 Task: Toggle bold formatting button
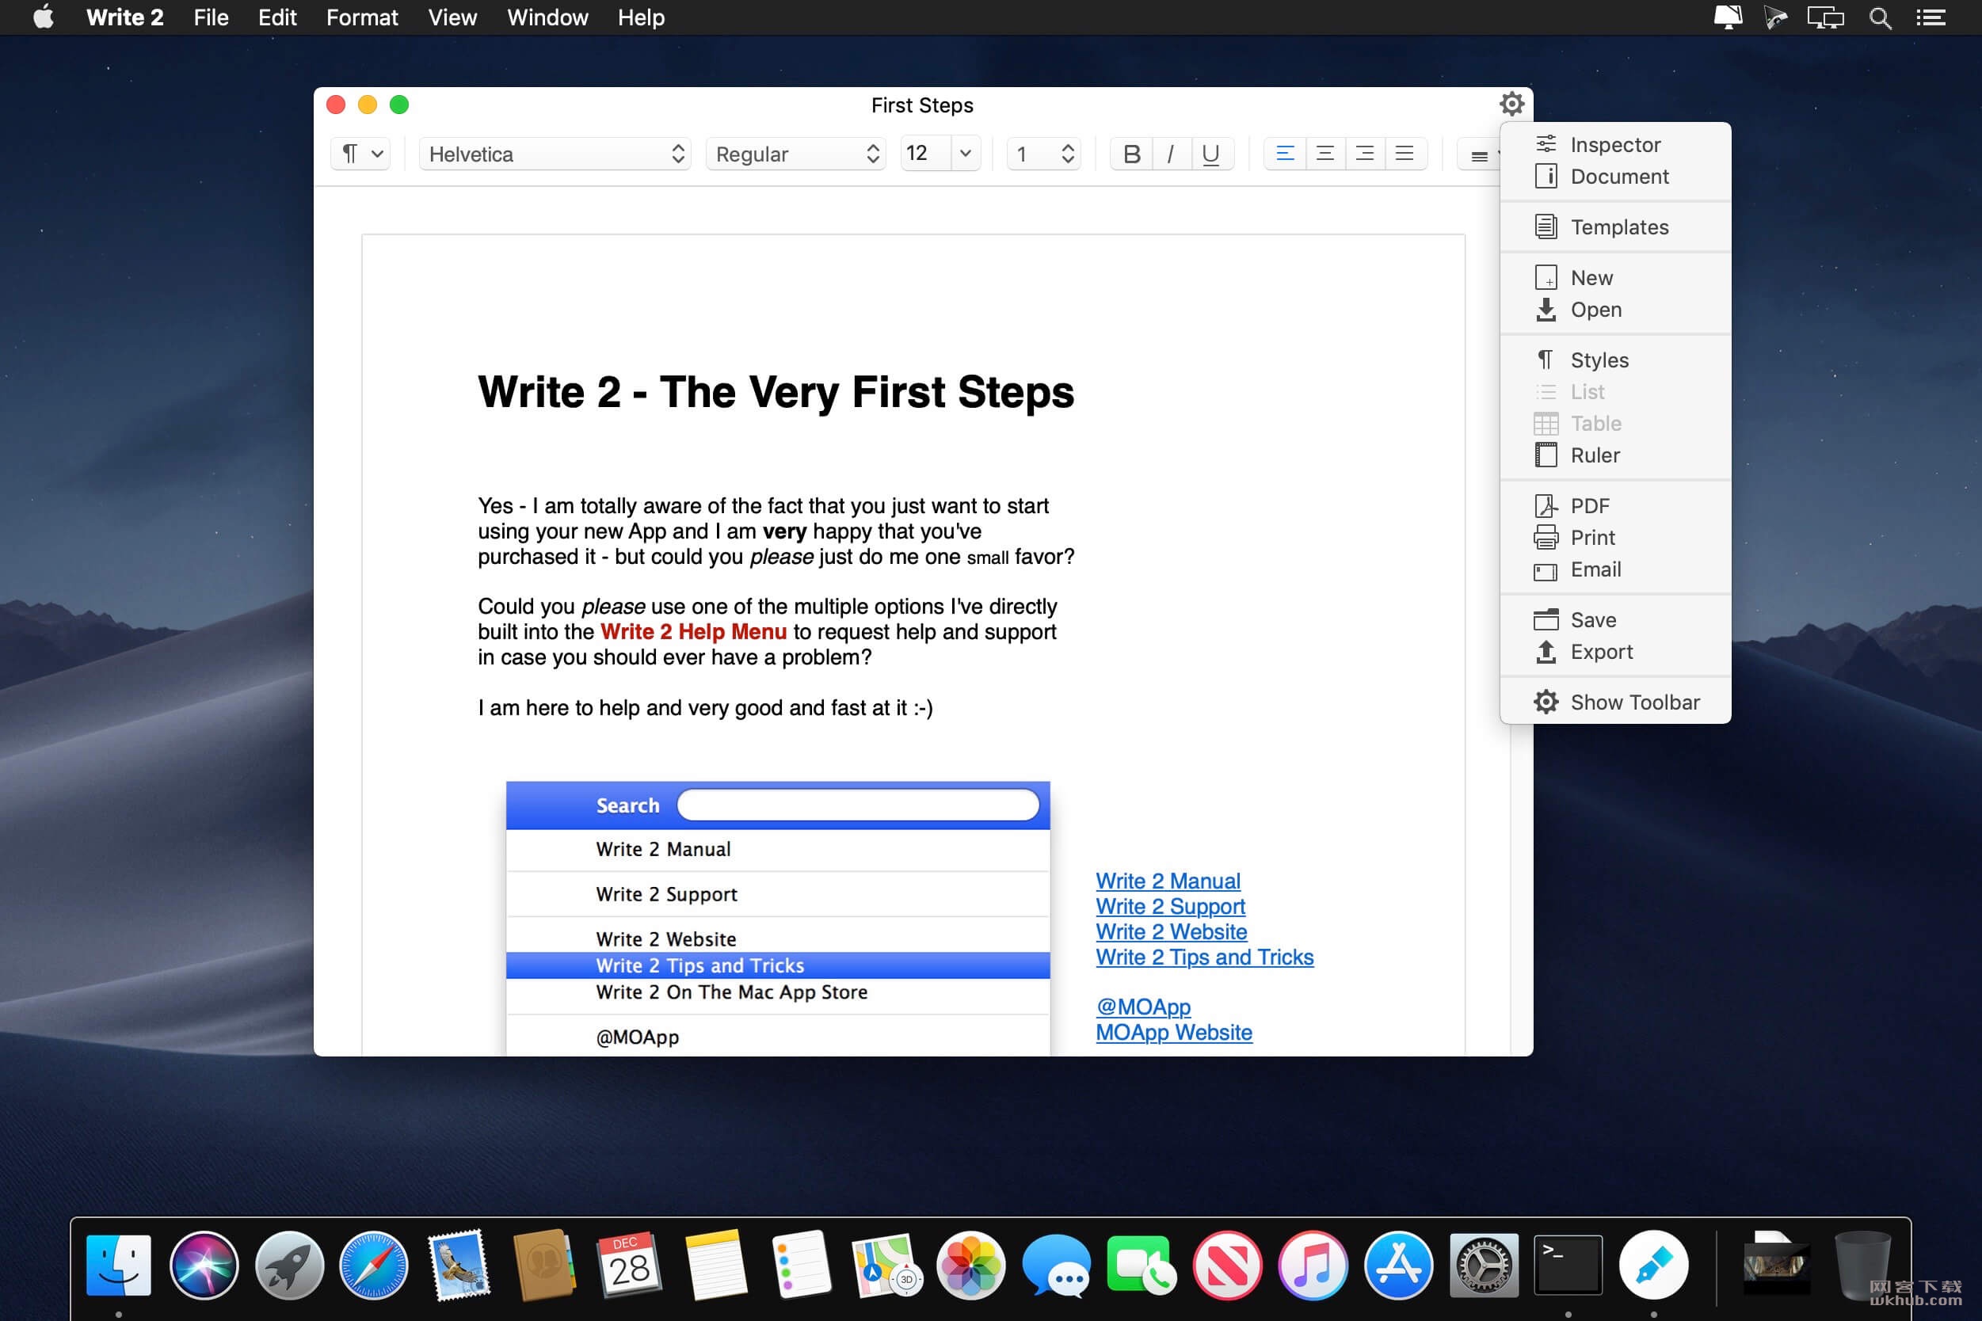(x=1131, y=154)
